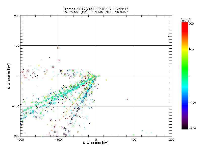Image resolution: width=202 pixels, height=152 pixels.
Task: Click the green X marker on the bottom axis
Action: [134, 135]
